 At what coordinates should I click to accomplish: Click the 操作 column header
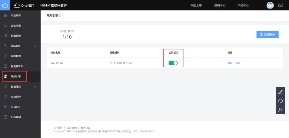(230, 53)
